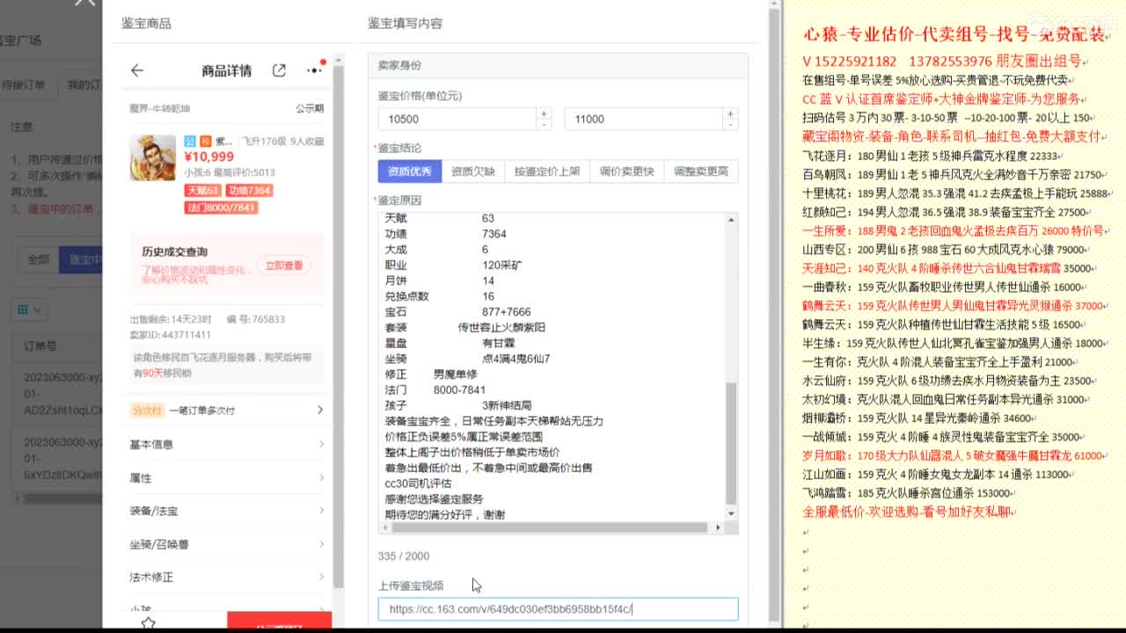Select the 资质优秀 conclusion option

pos(410,171)
